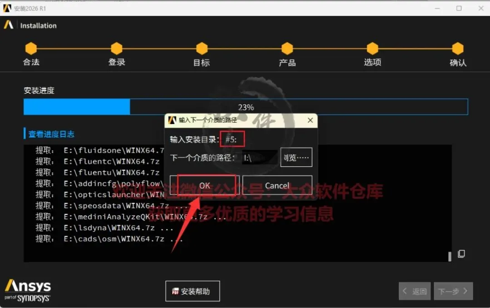Click the 返回 back button
The image size is (490, 308).
click(x=414, y=291)
